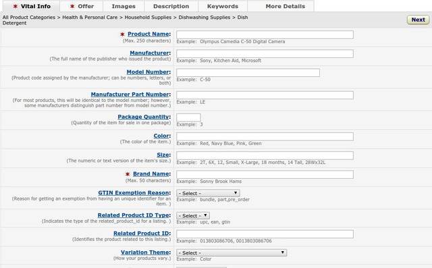
Task: Focus the Package Quantity box
Action: (x=188, y=117)
